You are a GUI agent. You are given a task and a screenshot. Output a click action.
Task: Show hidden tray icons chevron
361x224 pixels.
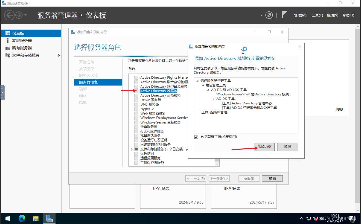[302, 218]
